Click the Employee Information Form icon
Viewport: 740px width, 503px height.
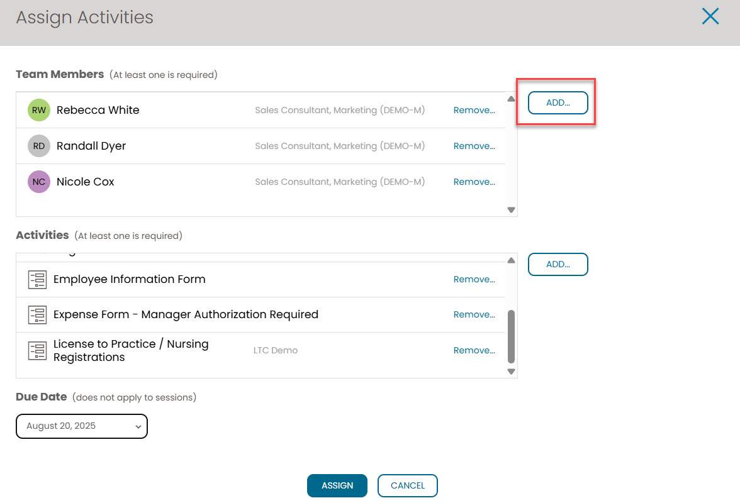pos(37,280)
